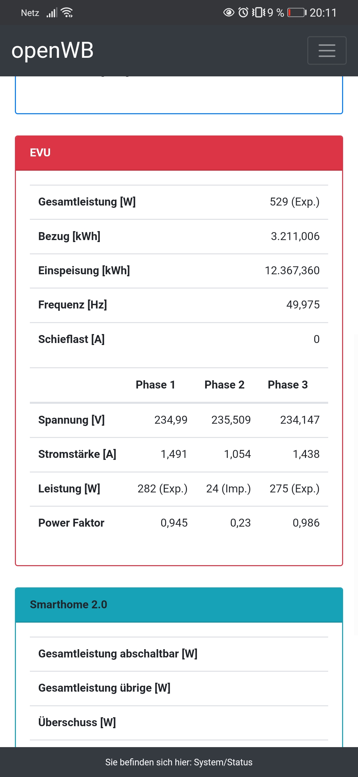Tap the Frequenz [Hz] value 49,975
358x777 pixels.
point(303,305)
